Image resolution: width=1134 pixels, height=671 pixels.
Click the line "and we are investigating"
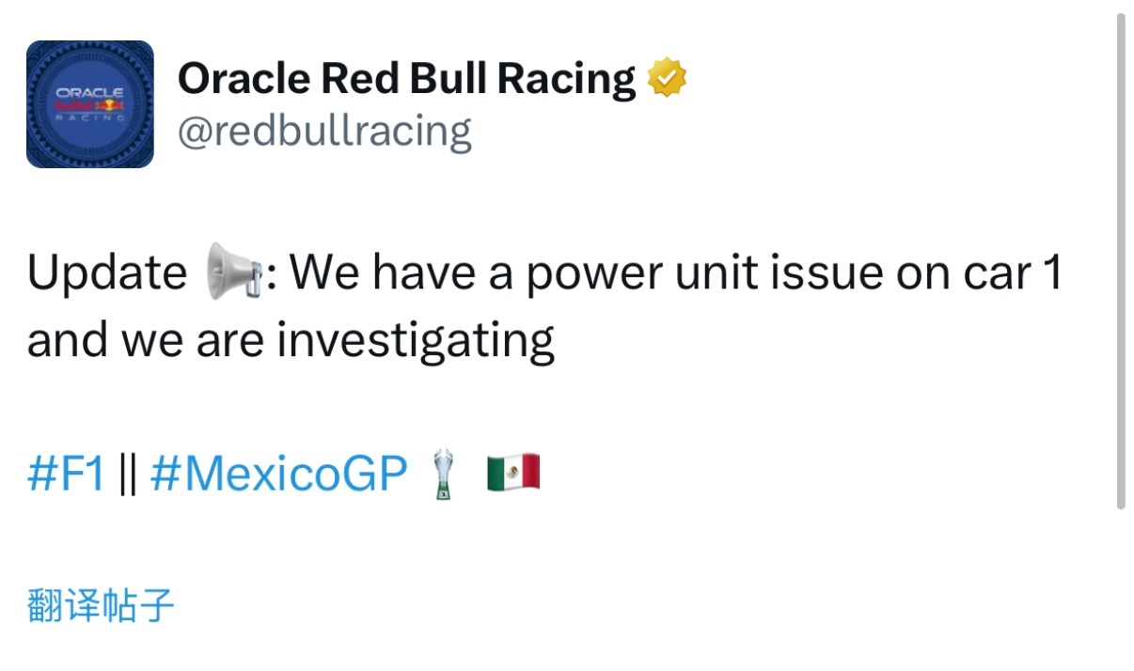(291, 340)
